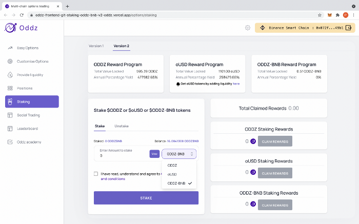Image resolution: width=359 pixels, height=224 pixels.
Task: Close the Multi-chain options trading tab
Action: tap(58, 6)
